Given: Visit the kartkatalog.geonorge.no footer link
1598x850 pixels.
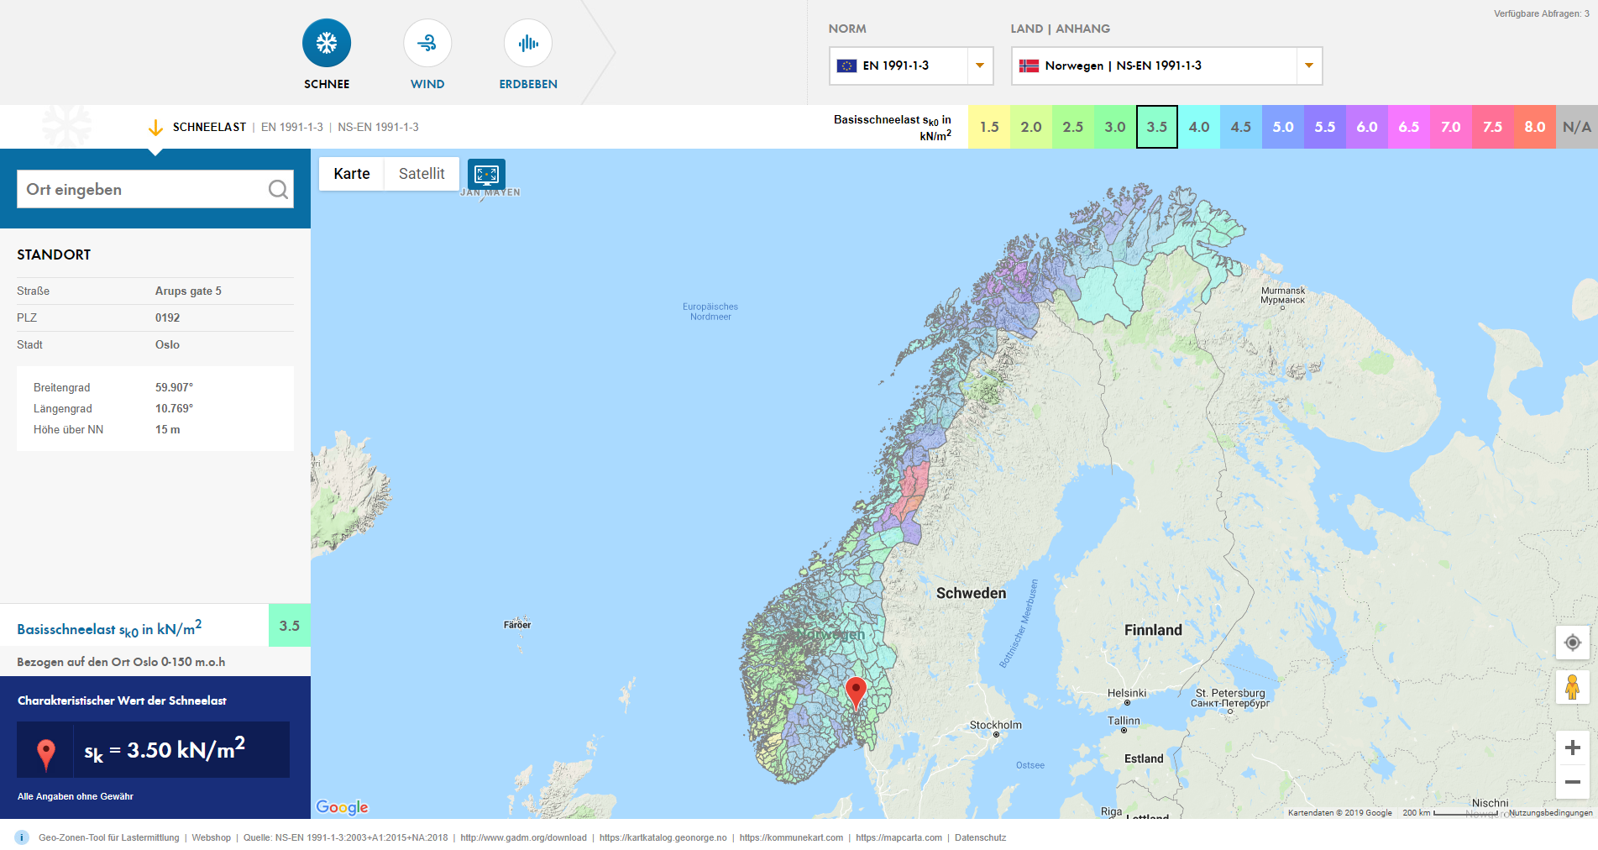Looking at the screenshot, I should click(x=663, y=837).
